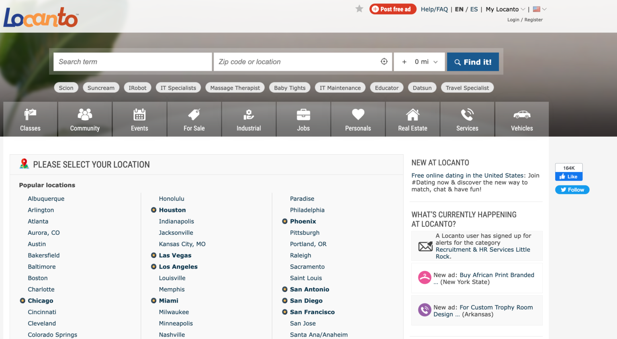Click the Post free ad button
617x339 pixels.
tap(392, 8)
